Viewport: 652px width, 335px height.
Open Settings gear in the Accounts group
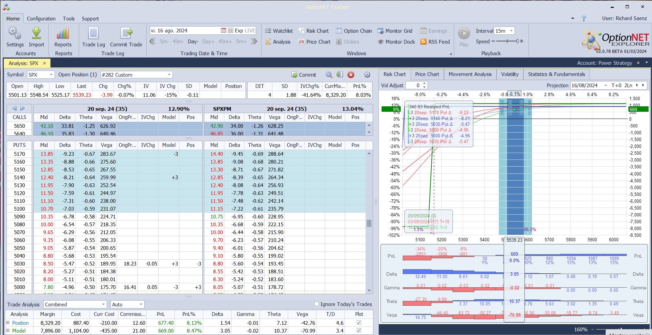(x=15, y=33)
